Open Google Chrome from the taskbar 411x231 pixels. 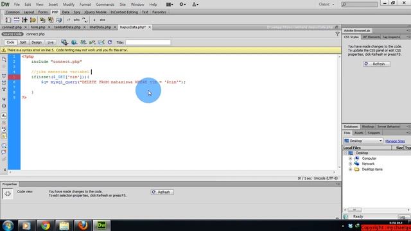point(45,225)
